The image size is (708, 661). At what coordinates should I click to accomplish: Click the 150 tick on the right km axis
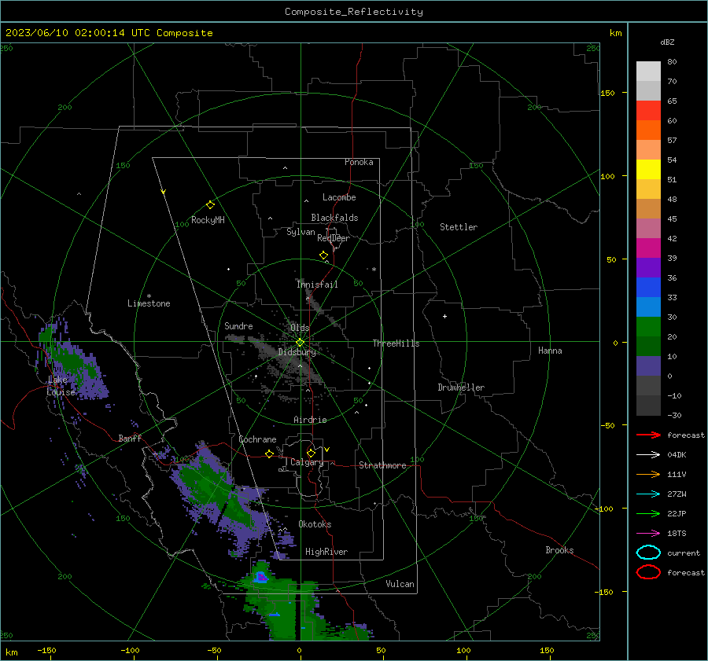(607, 93)
